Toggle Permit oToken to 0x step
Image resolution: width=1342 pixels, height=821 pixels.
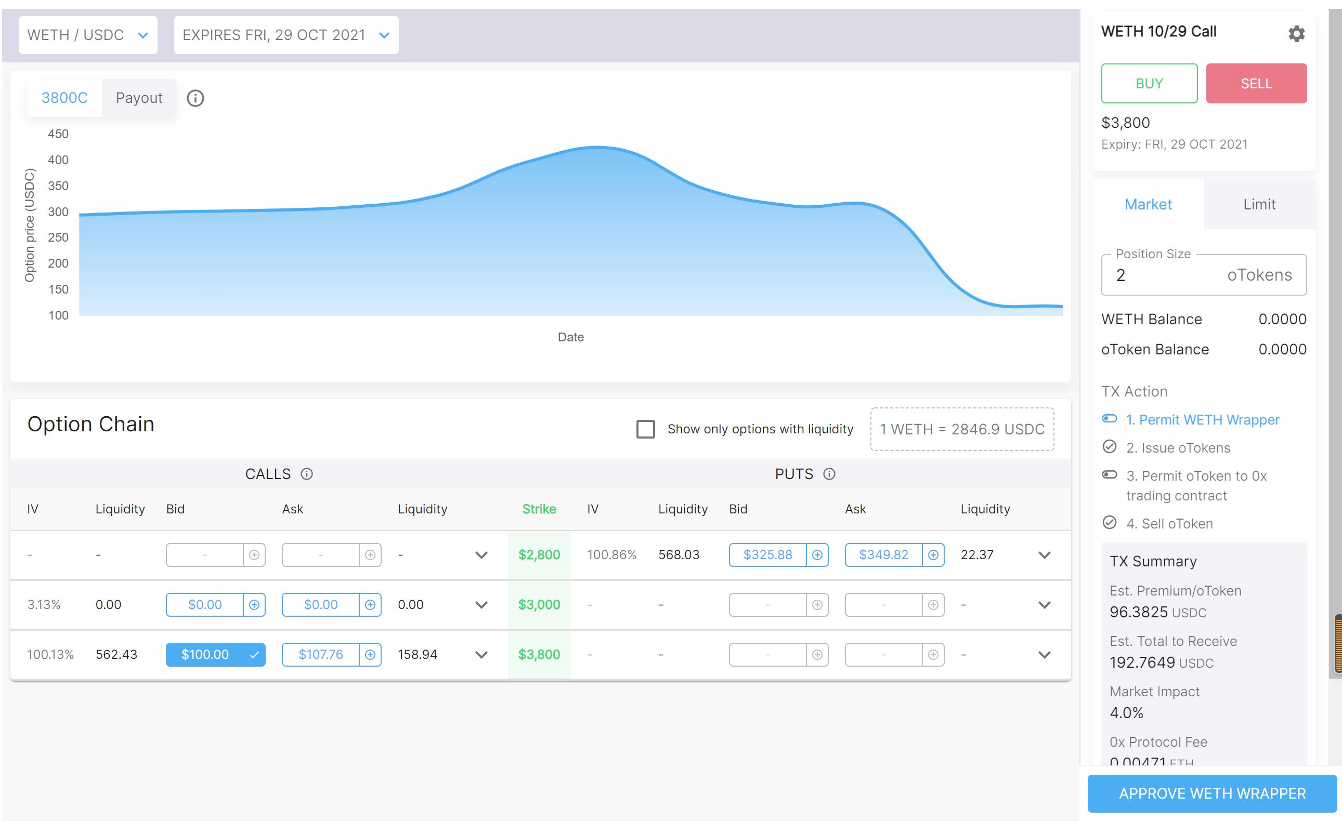[1109, 475]
